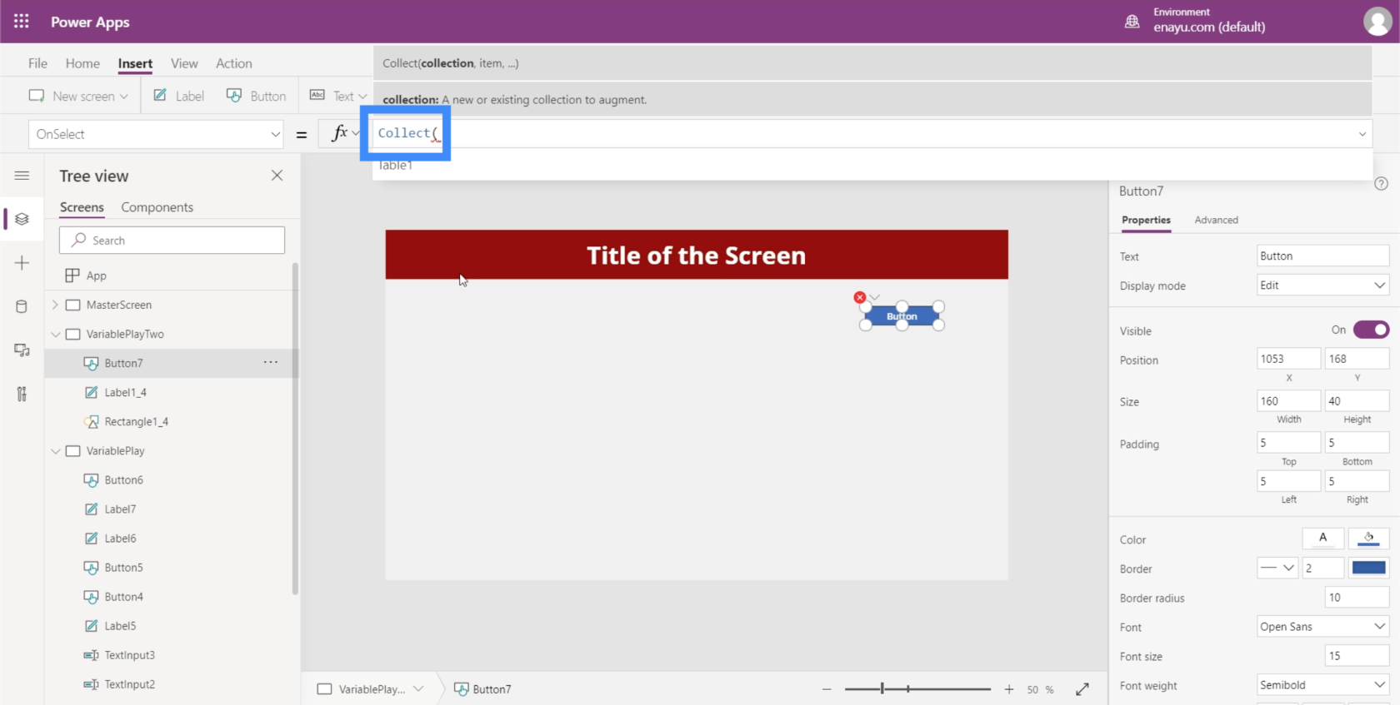Image resolution: width=1400 pixels, height=705 pixels.
Task: Insert a Button from the toolbar
Action: (x=256, y=96)
